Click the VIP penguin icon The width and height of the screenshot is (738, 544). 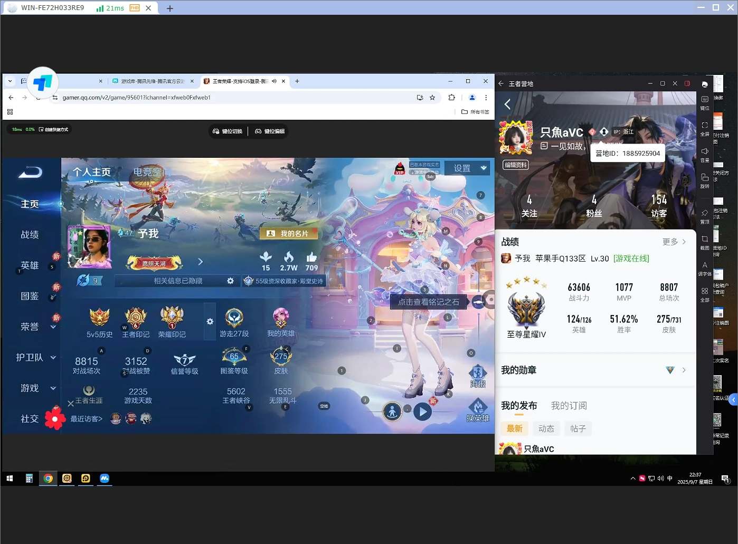click(400, 168)
